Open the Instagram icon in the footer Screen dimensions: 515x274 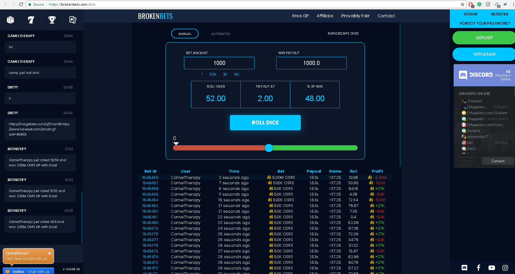(505, 268)
